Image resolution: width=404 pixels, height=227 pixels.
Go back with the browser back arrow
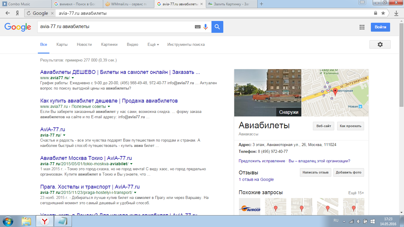8,13
